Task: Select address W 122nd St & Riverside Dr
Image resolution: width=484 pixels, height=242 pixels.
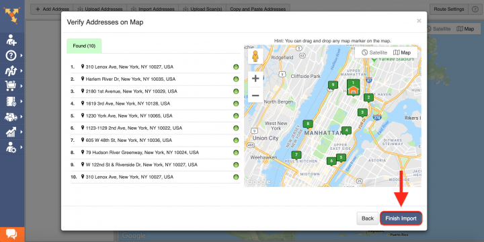Action: point(155,165)
